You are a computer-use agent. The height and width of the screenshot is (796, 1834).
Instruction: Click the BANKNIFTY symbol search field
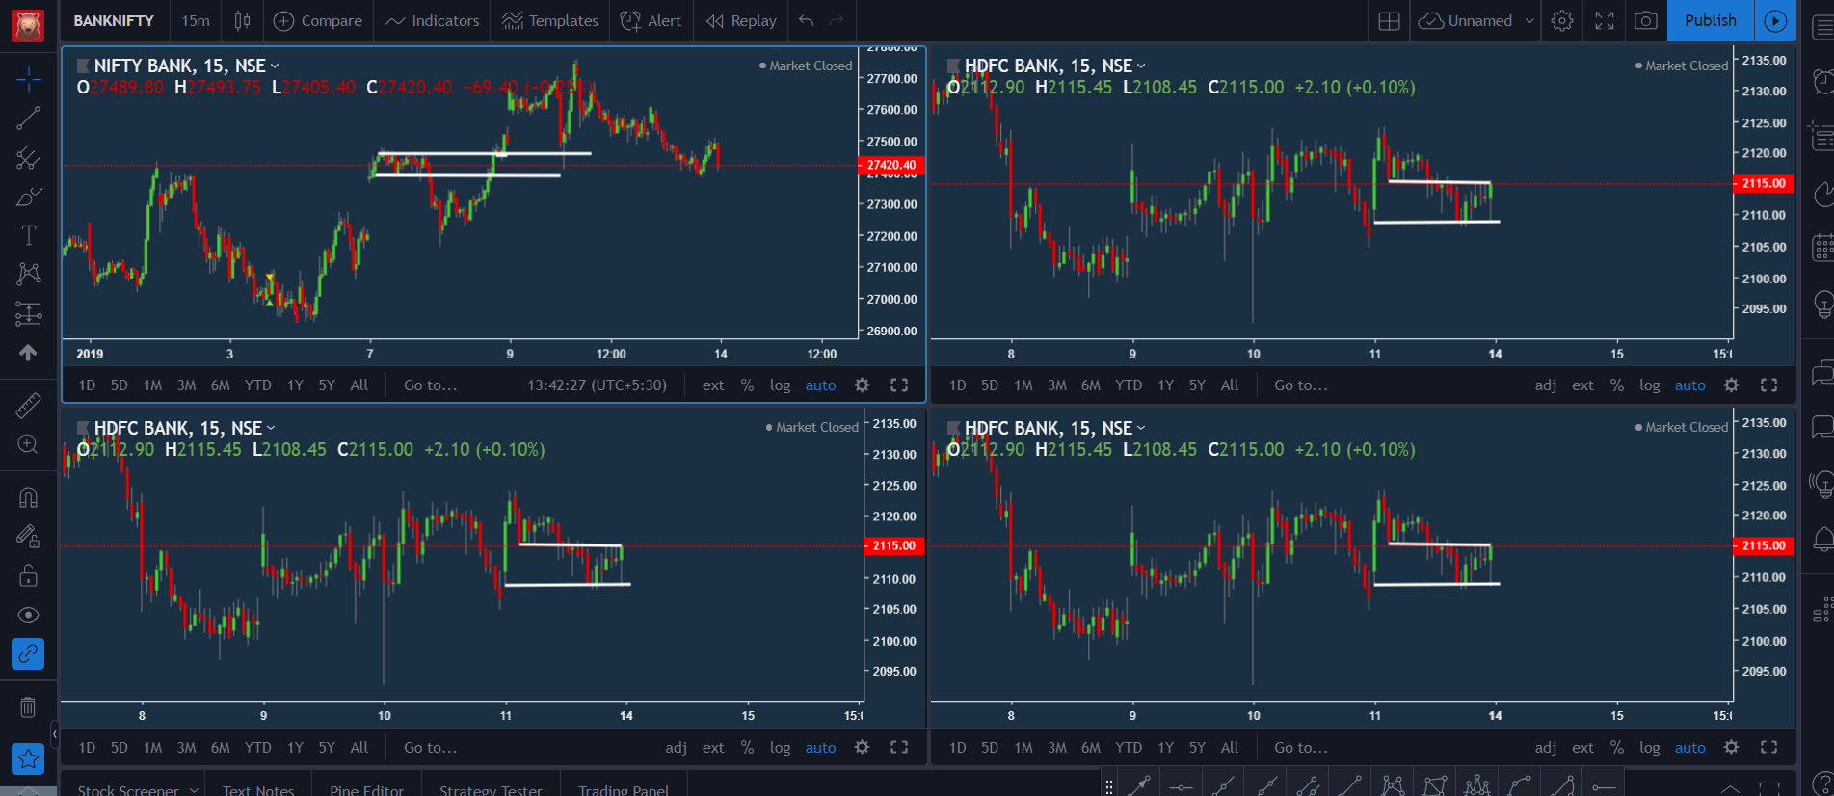114,20
